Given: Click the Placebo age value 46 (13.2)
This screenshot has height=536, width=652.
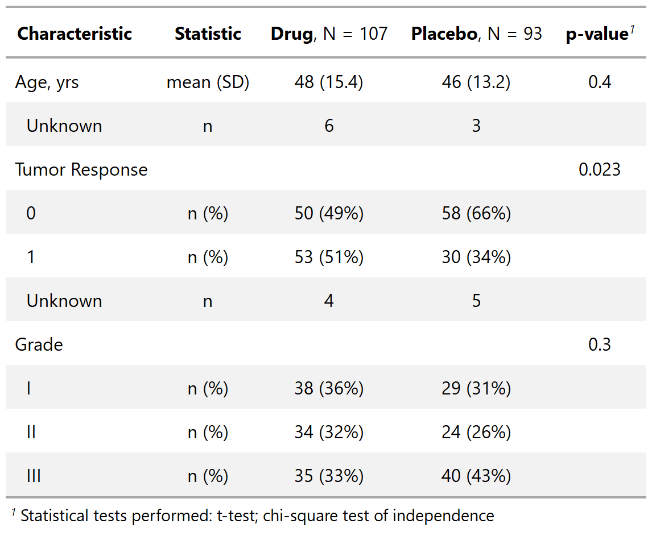Looking at the screenshot, I should click(x=476, y=82).
